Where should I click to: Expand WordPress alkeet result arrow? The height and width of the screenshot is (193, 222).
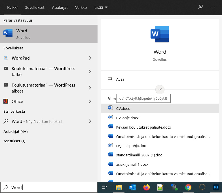[90, 88]
